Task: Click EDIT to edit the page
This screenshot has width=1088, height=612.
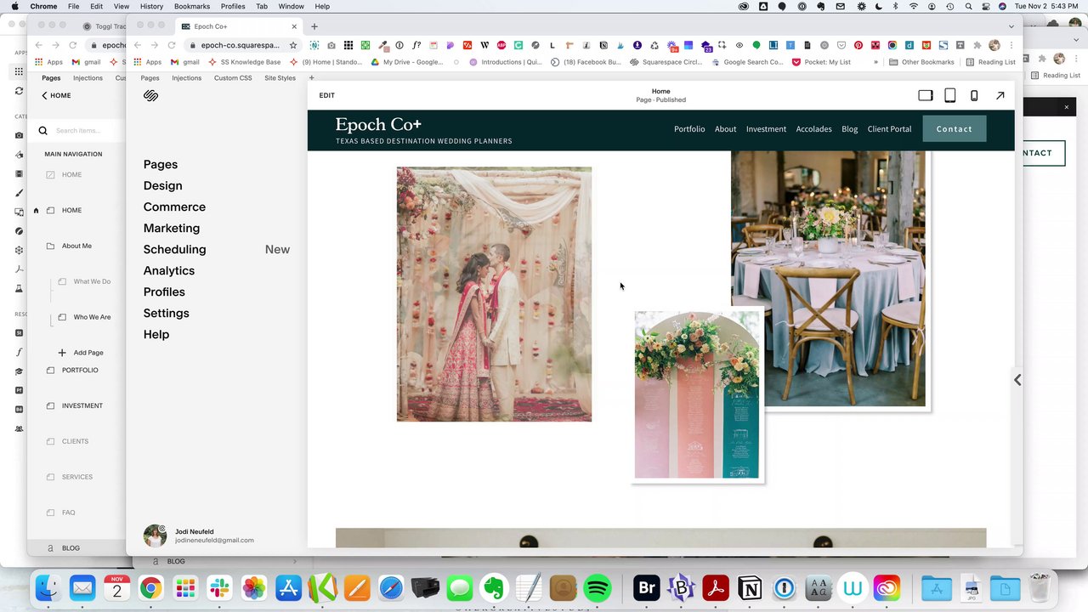Action: (326, 95)
